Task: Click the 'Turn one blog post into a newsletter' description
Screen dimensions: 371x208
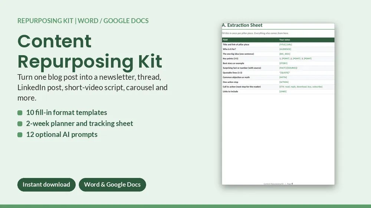Action: pos(92,87)
